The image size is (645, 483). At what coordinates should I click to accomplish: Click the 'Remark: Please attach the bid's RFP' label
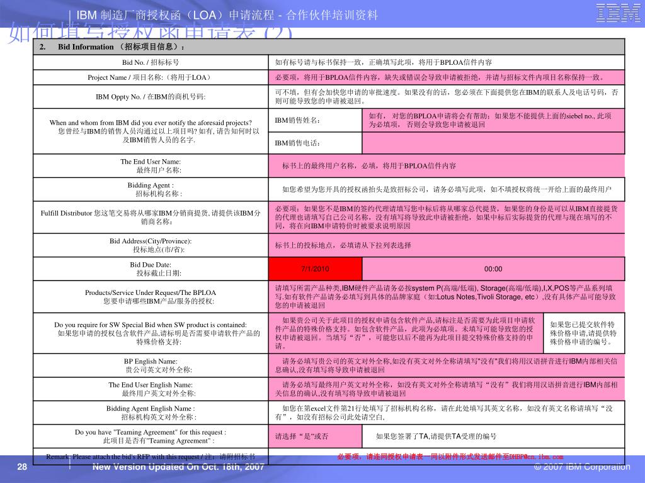click(151, 457)
